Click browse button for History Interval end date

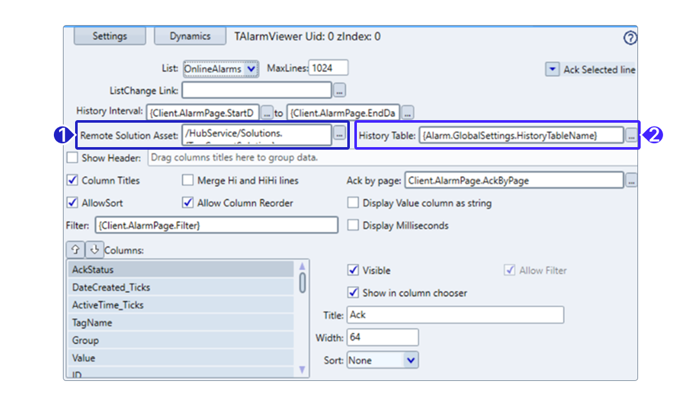click(408, 113)
